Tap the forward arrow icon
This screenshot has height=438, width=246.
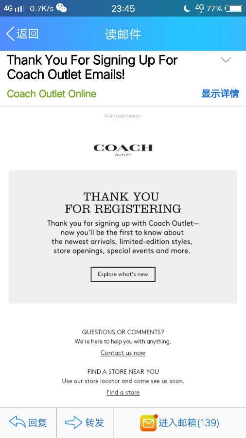[x=73, y=422]
